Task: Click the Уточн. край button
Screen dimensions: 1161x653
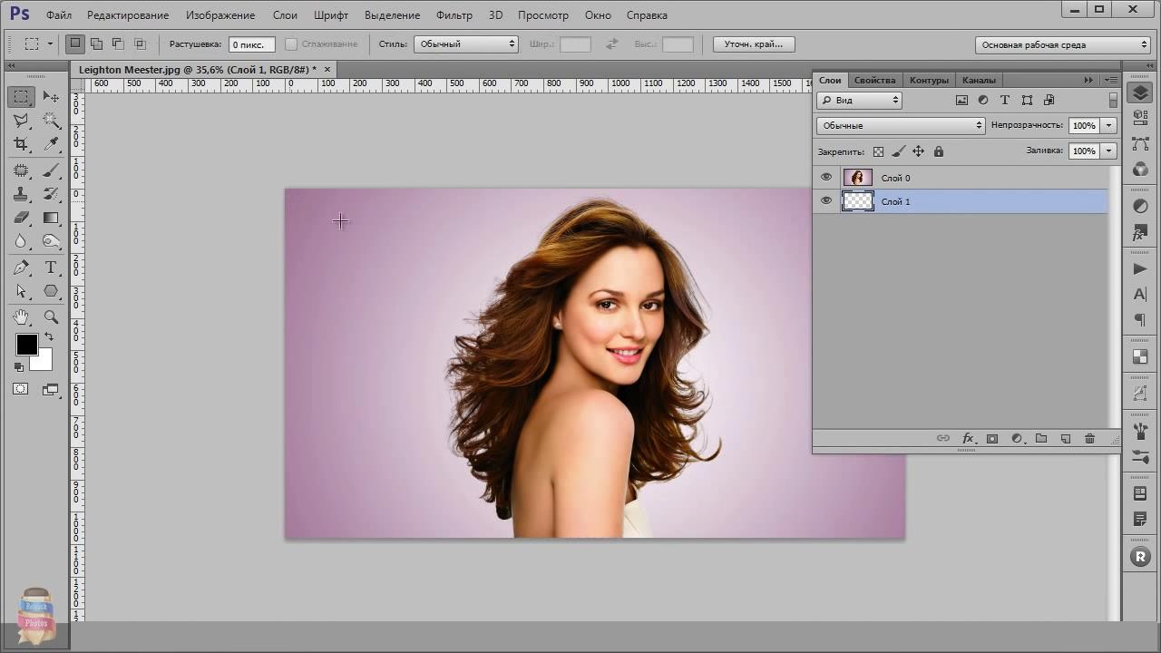Action: coord(754,44)
